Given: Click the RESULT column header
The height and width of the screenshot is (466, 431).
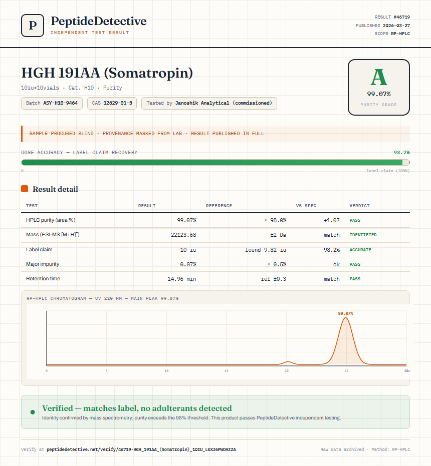Looking at the screenshot, I should click(147, 206).
